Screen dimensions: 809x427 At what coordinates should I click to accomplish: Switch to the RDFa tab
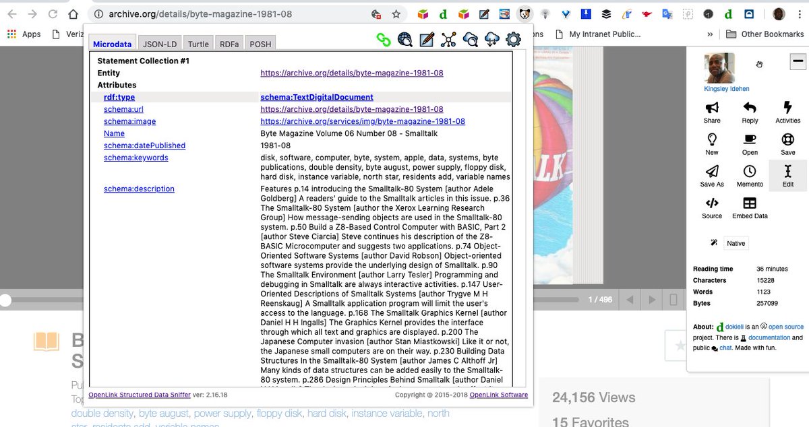pyautogui.click(x=229, y=44)
